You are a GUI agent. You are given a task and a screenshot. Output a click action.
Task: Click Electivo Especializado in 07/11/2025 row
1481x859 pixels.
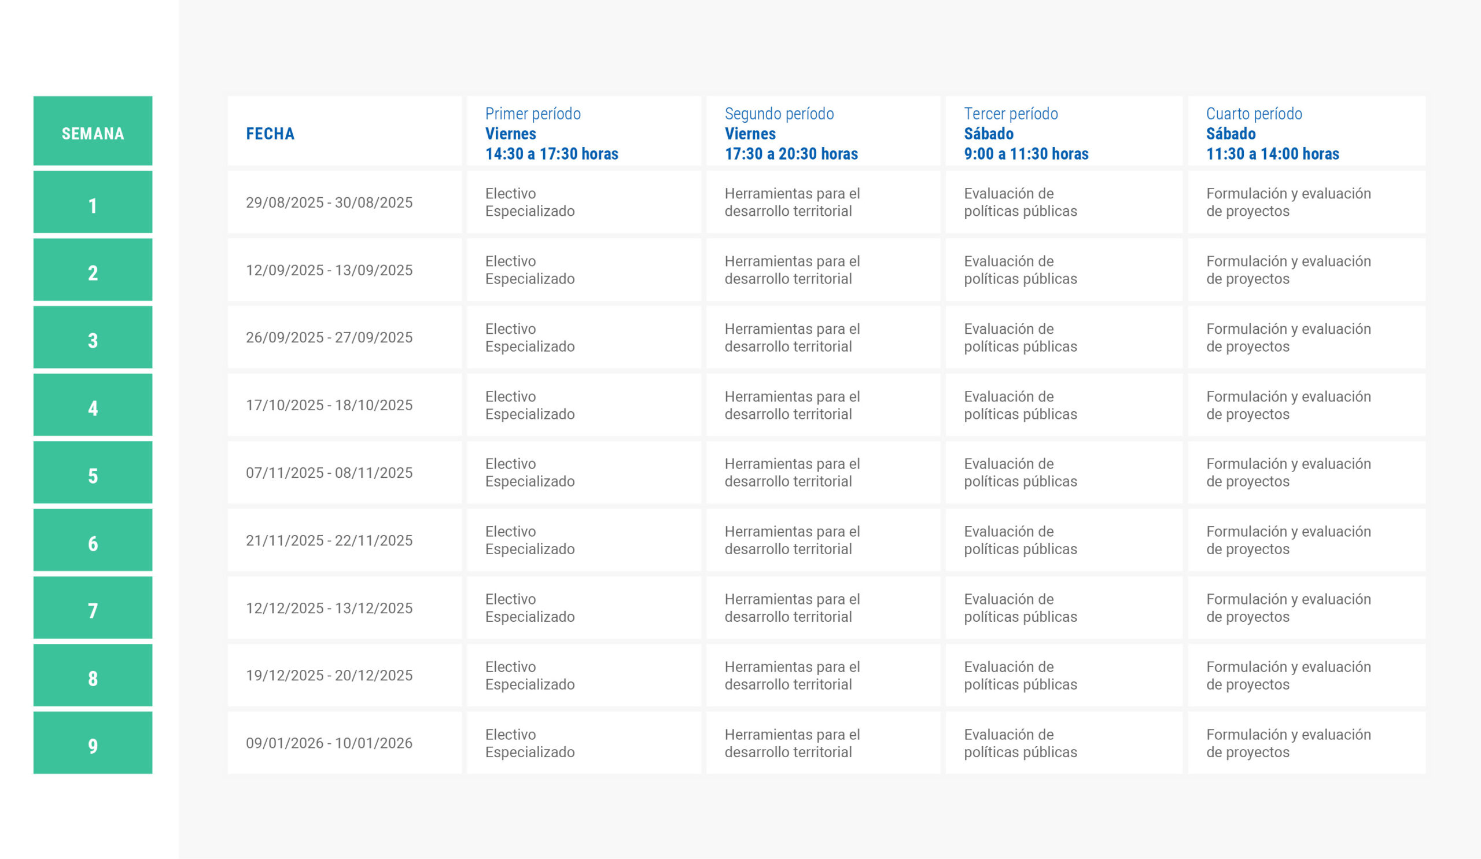coord(584,473)
